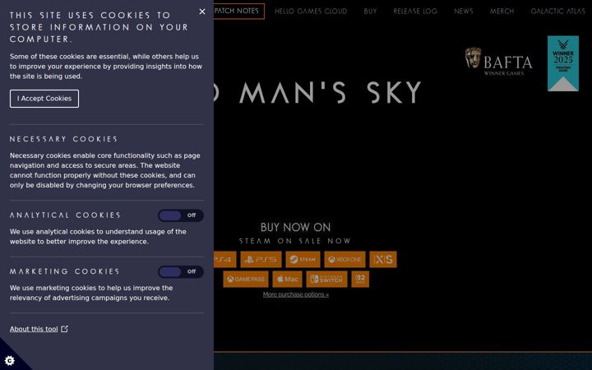Select the Xbox One purchase button

345,259
